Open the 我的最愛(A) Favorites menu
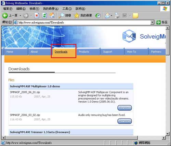 pos(51,9)
